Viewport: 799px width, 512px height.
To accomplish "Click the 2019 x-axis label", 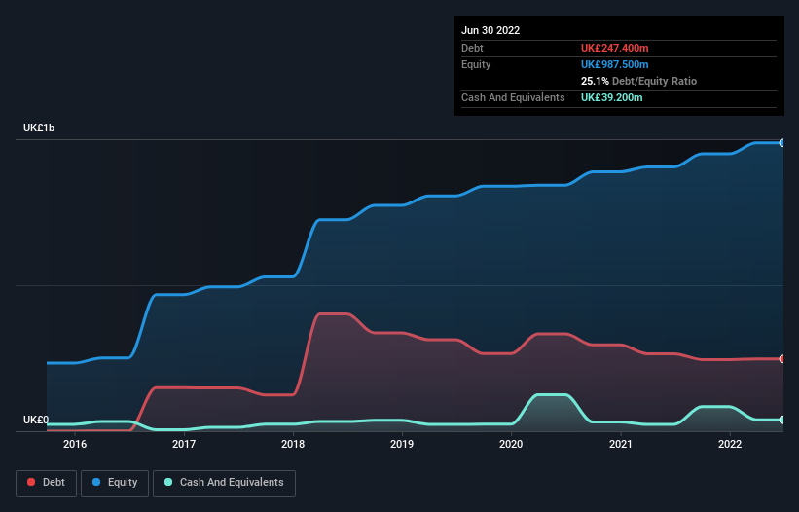I will tap(402, 444).
